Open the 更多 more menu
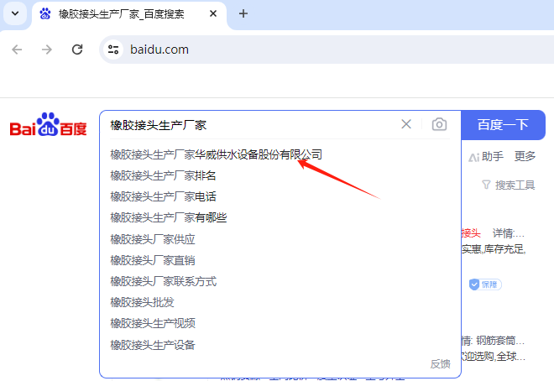 (525, 156)
